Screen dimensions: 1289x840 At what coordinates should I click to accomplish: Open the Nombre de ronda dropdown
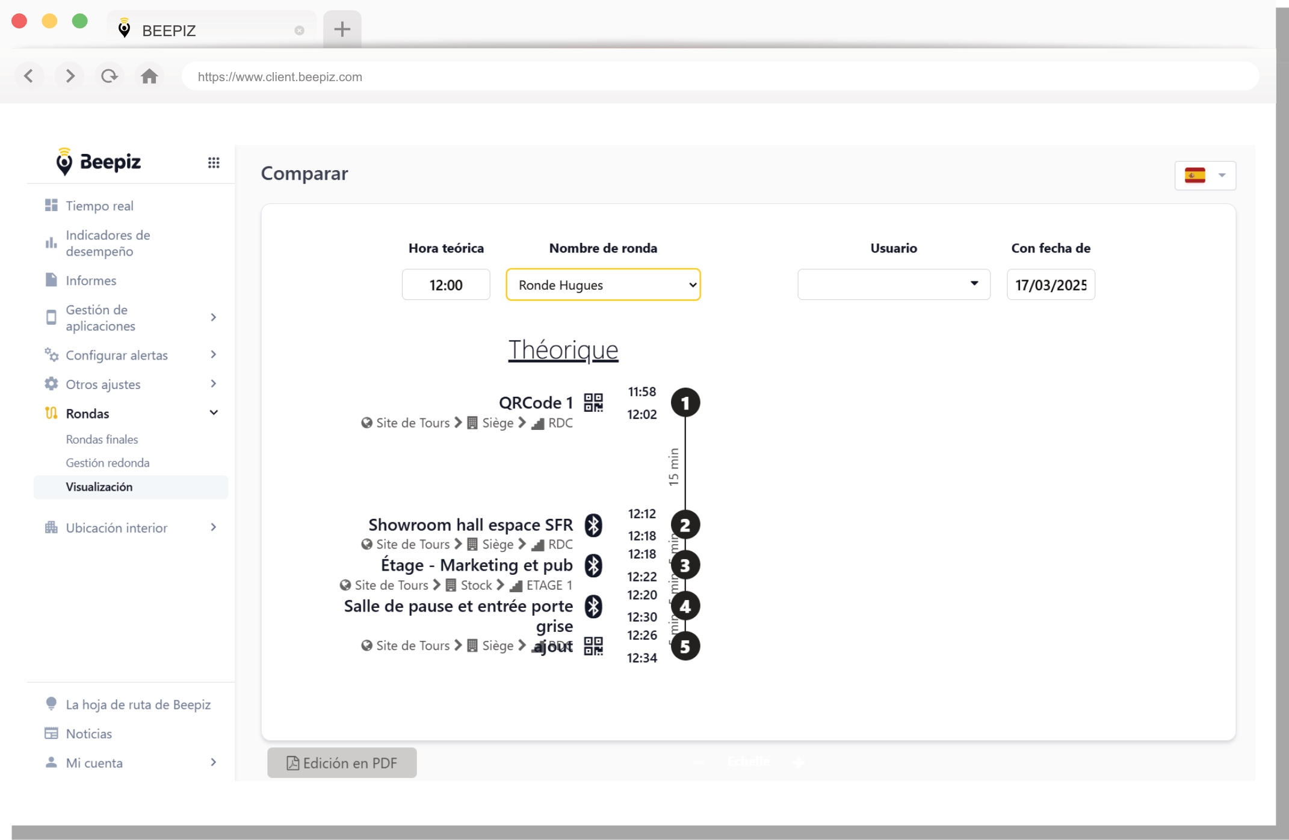pyautogui.click(x=603, y=285)
